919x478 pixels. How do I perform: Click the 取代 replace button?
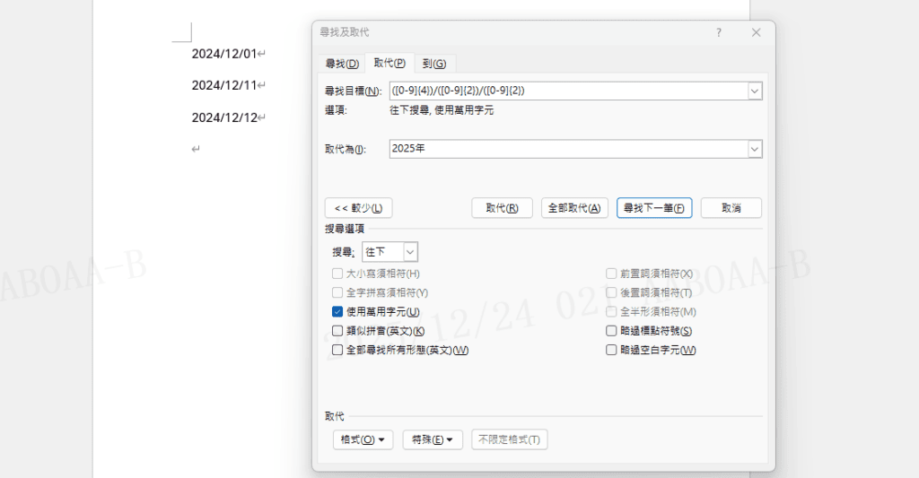[502, 208]
